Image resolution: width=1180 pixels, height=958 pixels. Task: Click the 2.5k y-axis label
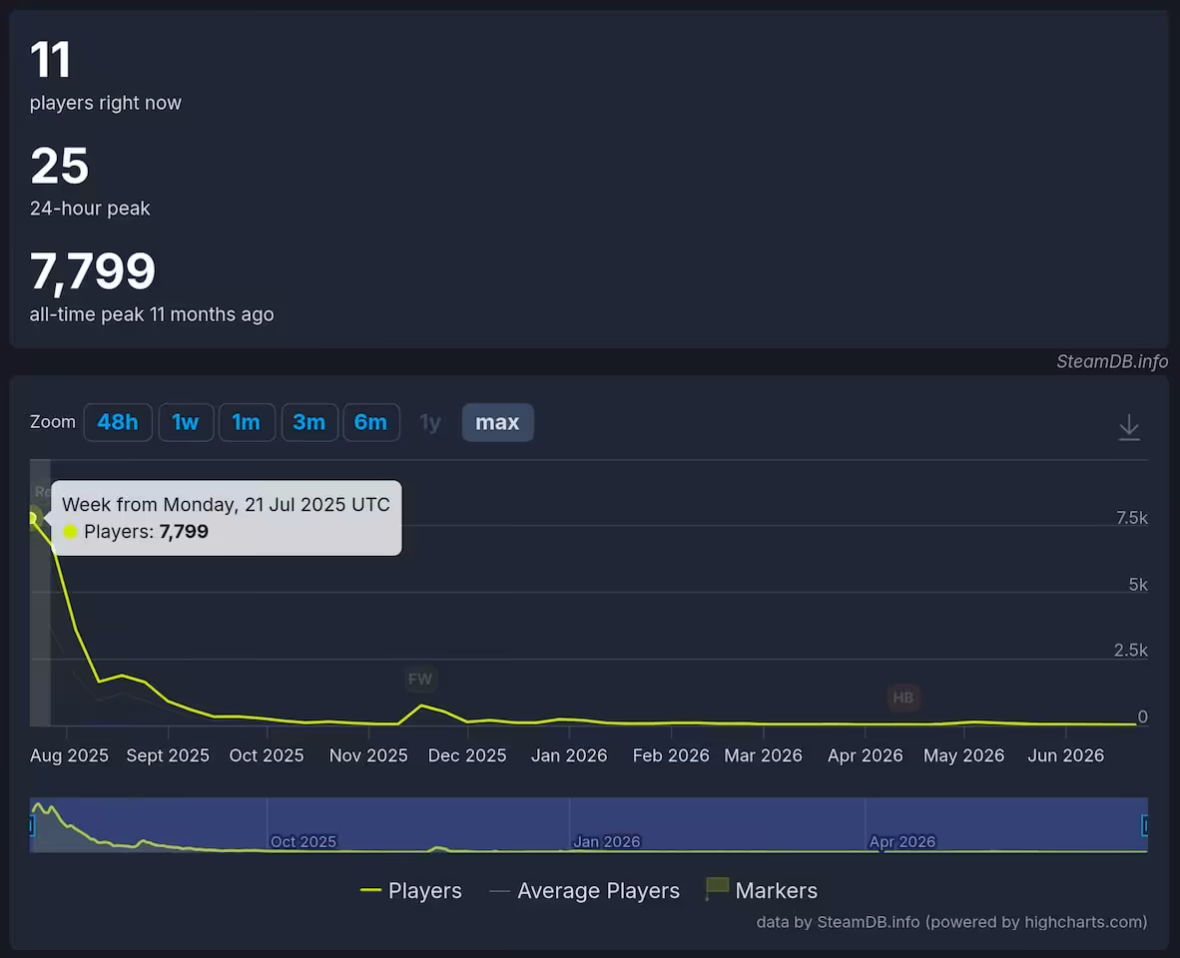pyautogui.click(x=1131, y=651)
